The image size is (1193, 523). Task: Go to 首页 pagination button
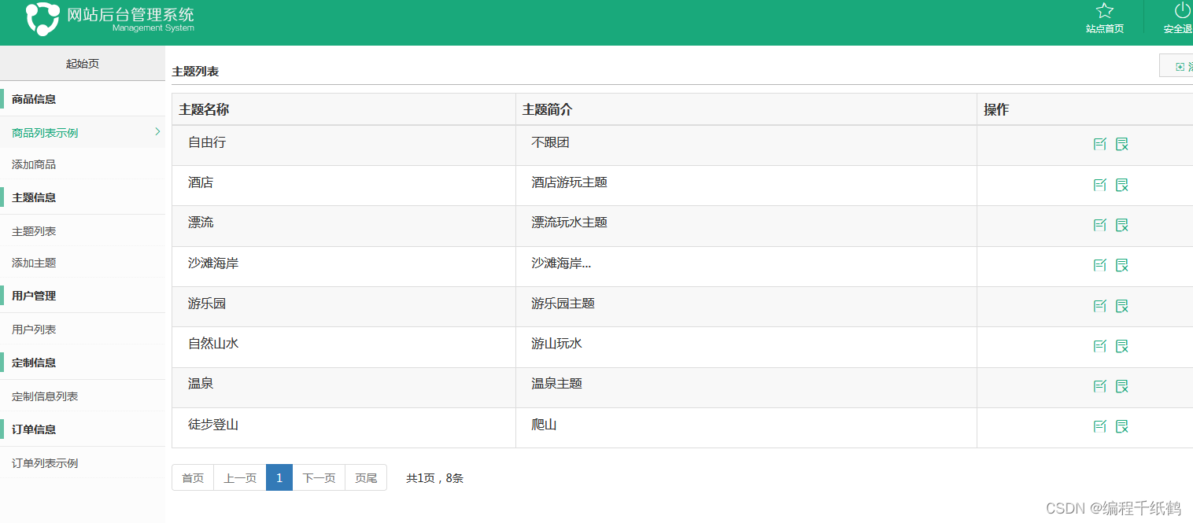coord(193,477)
